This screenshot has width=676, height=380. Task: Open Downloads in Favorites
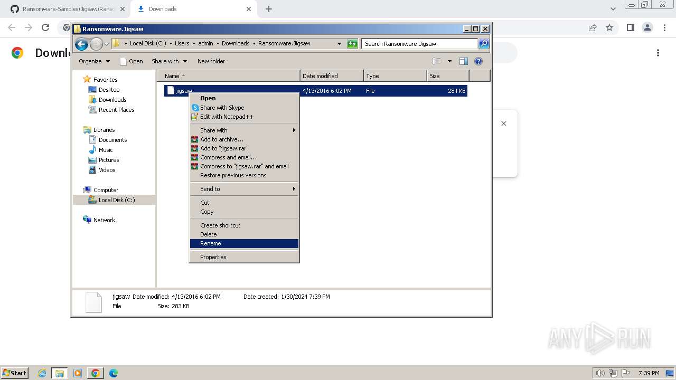point(112,100)
